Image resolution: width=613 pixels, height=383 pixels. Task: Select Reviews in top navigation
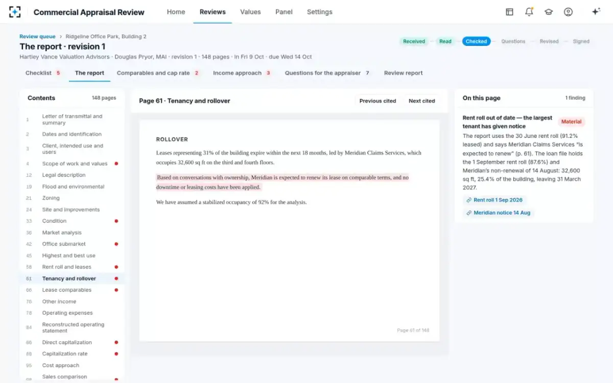coord(213,12)
